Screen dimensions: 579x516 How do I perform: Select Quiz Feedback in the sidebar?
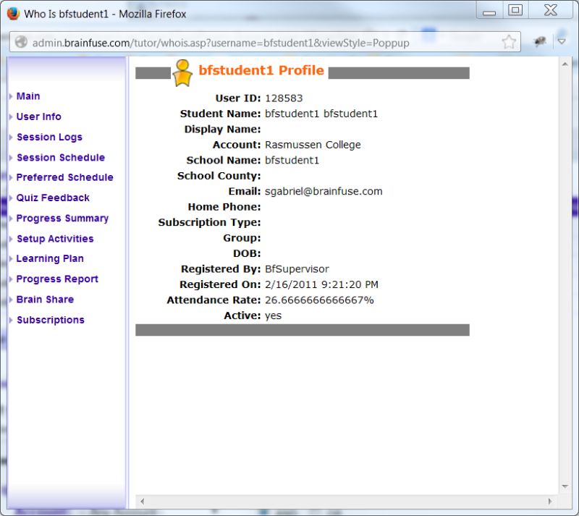[x=53, y=198]
